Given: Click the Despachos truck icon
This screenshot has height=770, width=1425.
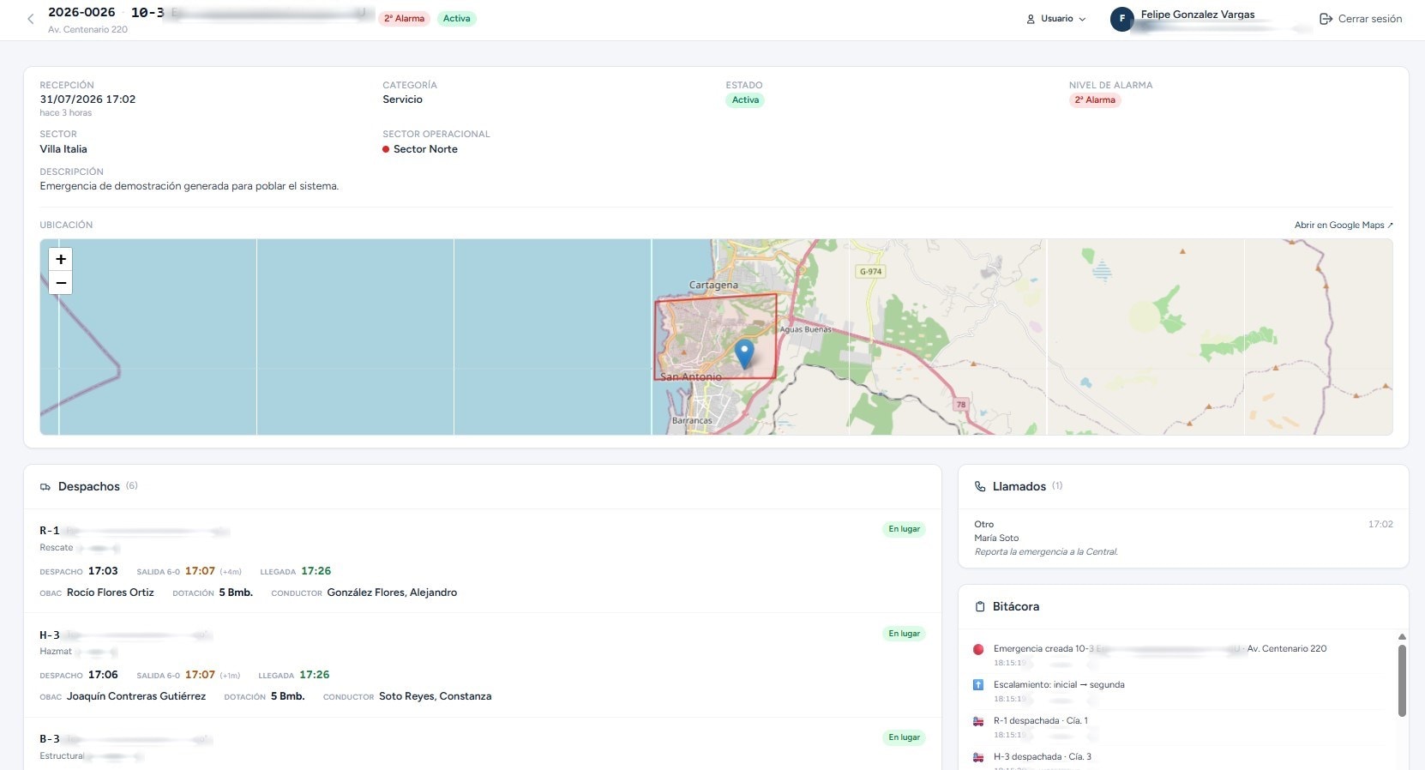Looking at the screenshot, I should tap(45, 487).
